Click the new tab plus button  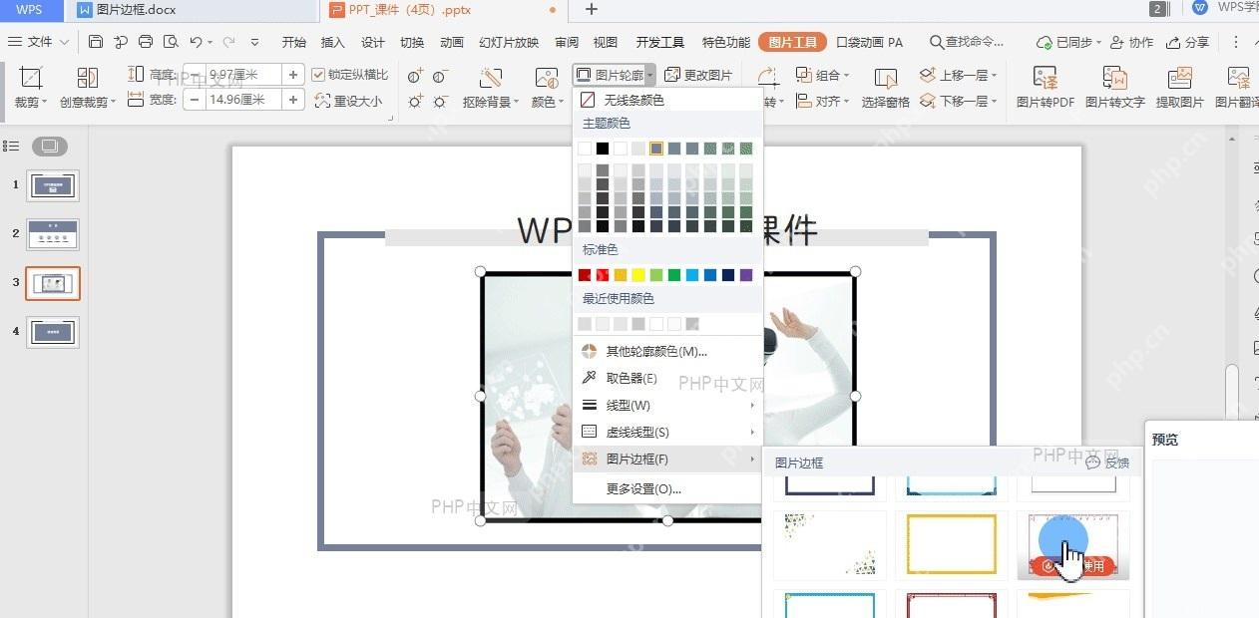(x=592, y=9)
